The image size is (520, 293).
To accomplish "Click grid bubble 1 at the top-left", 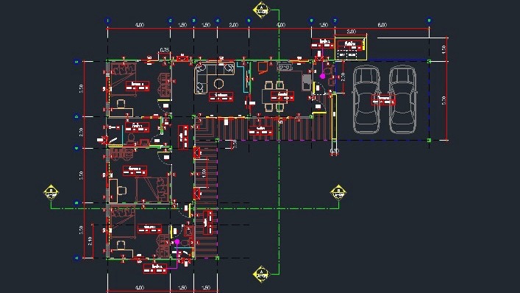I will [107, 21].
